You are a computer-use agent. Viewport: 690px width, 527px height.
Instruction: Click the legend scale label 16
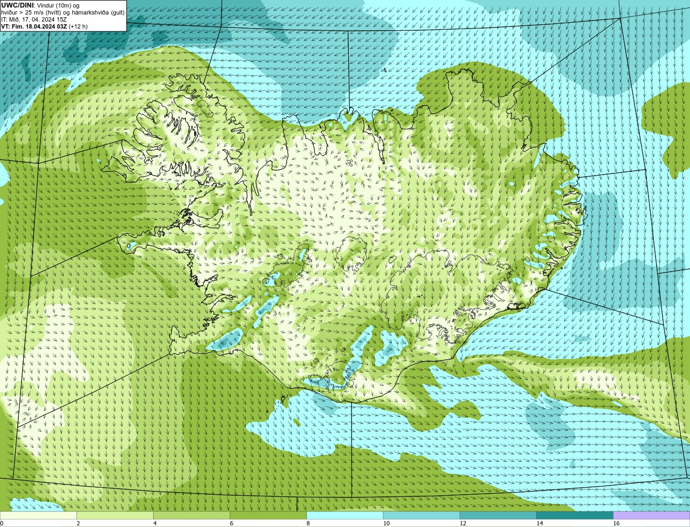click(616, 523)
